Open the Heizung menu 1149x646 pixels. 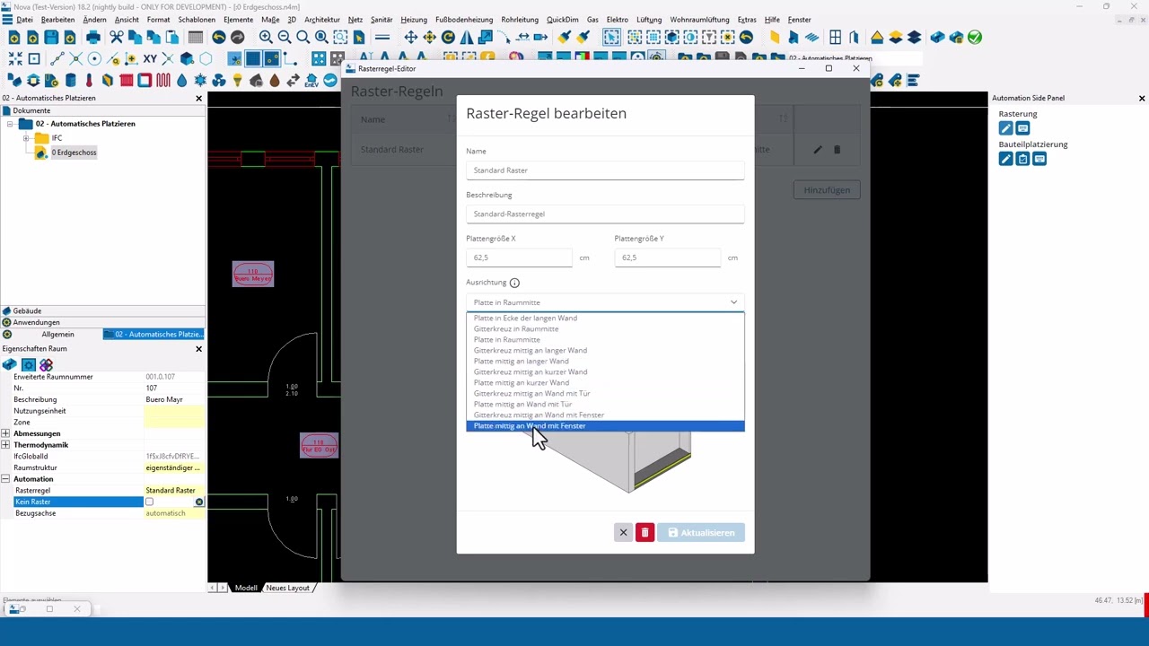tap(414, 20)
